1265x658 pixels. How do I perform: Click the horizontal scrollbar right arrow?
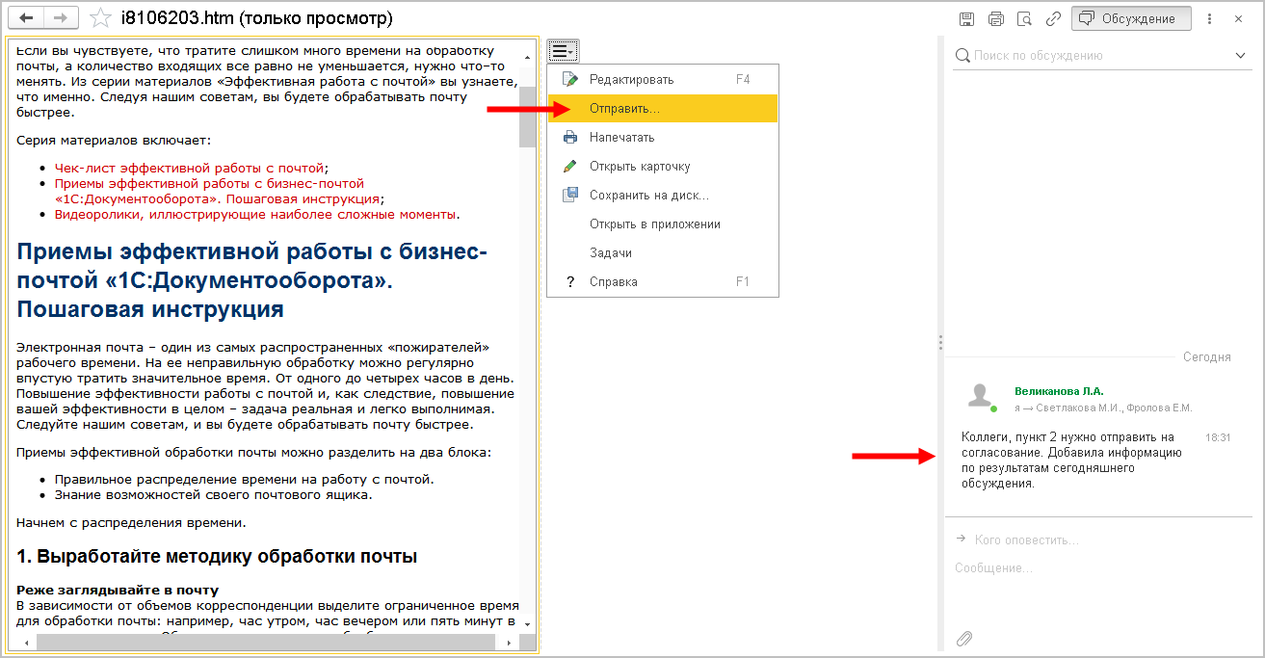511,641
